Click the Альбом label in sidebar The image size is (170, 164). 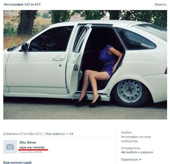(127, 132)
